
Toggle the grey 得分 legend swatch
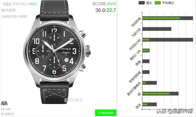click(141, 3)
